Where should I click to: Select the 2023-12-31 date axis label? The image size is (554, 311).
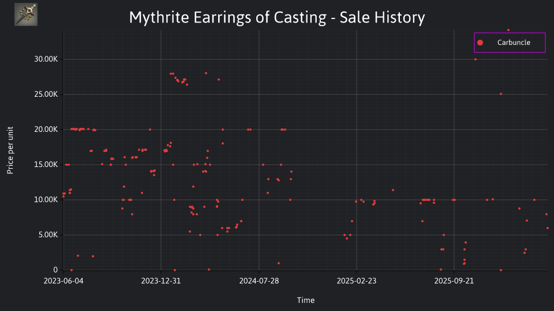[x=161, y=281]
